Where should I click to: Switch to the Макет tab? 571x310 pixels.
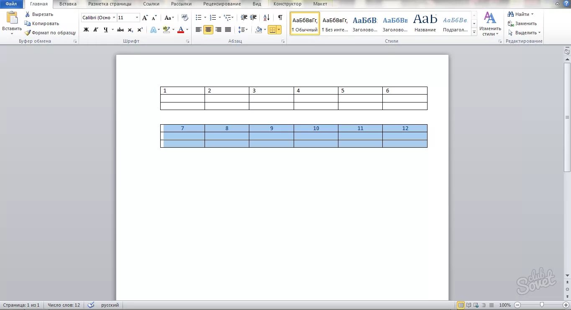pyautogui.click(x=320, y=4)
